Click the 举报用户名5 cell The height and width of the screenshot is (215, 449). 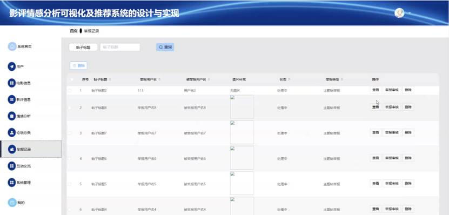pyautogui.click(x=147, y=184)
